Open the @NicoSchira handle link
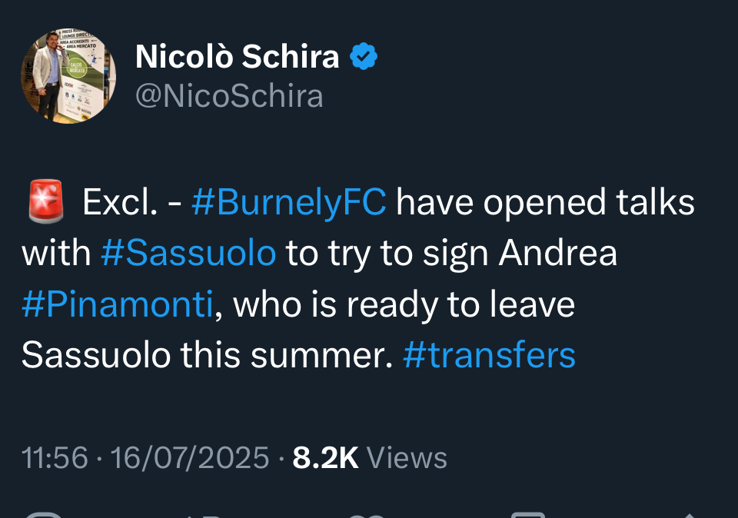The image size is (738, 518). (x=229, y=96)
